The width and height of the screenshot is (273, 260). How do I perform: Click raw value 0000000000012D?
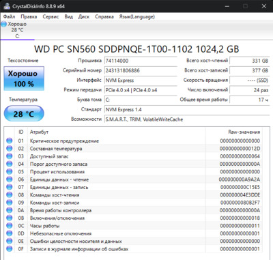240,149
